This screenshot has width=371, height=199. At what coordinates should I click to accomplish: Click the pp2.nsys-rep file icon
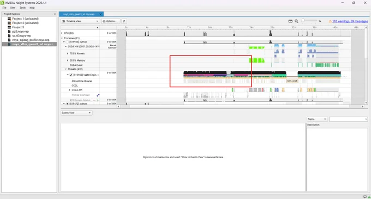[9, 32]
